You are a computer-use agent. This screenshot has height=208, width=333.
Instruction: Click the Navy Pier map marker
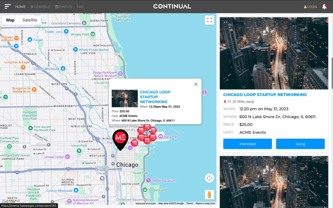coord(161,137)
